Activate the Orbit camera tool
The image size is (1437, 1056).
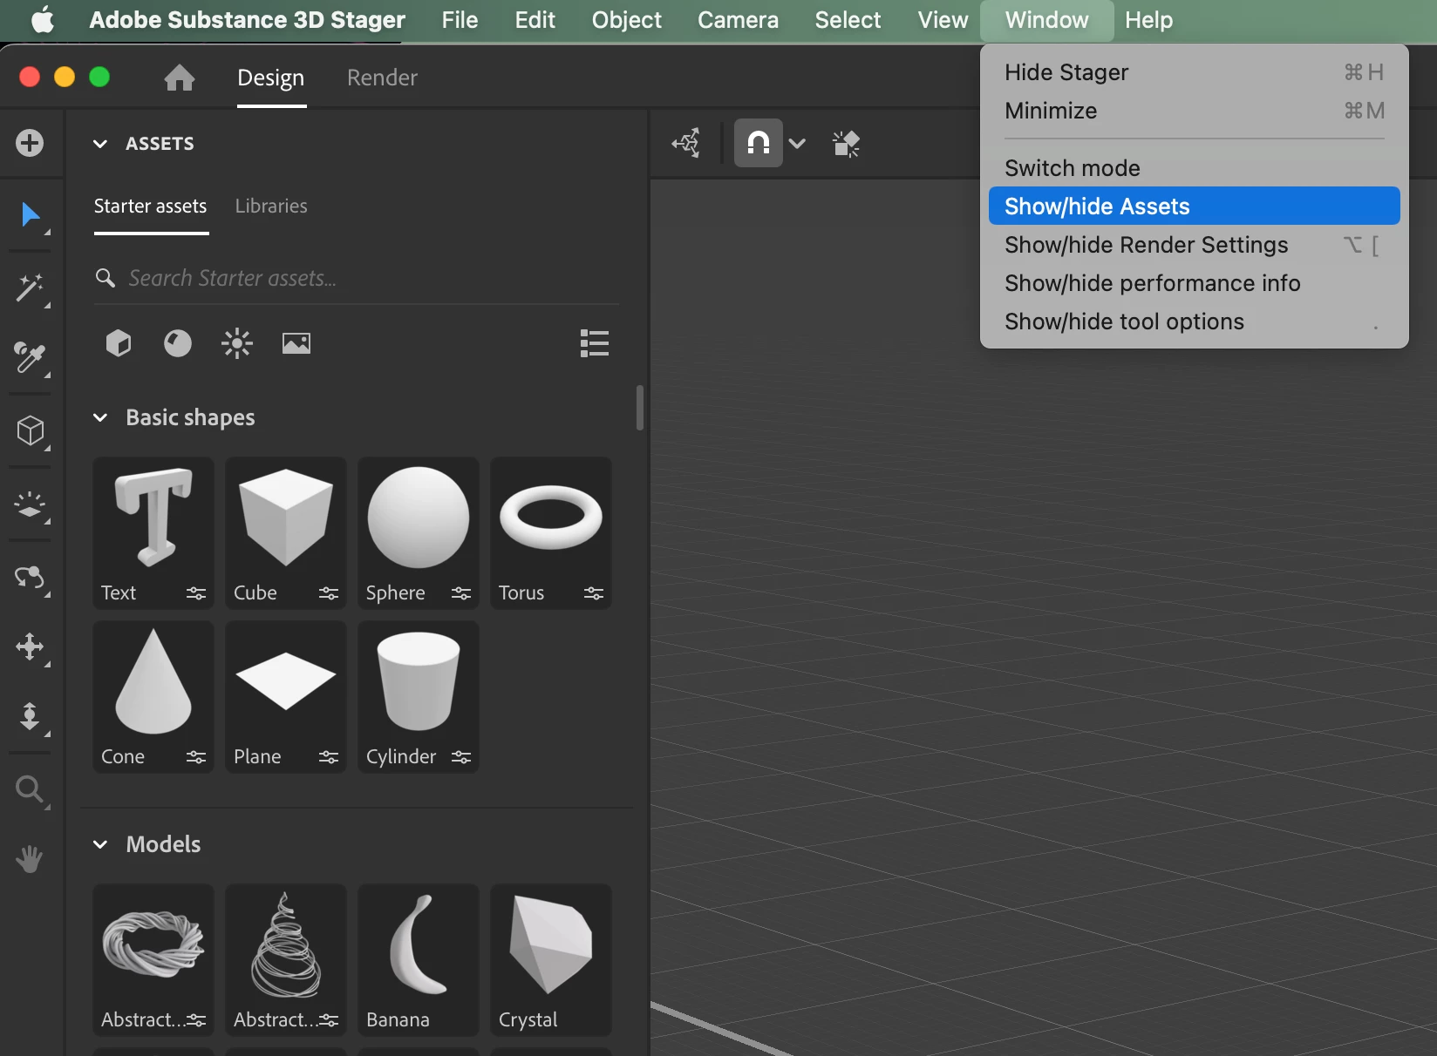(x=31, y=577)
